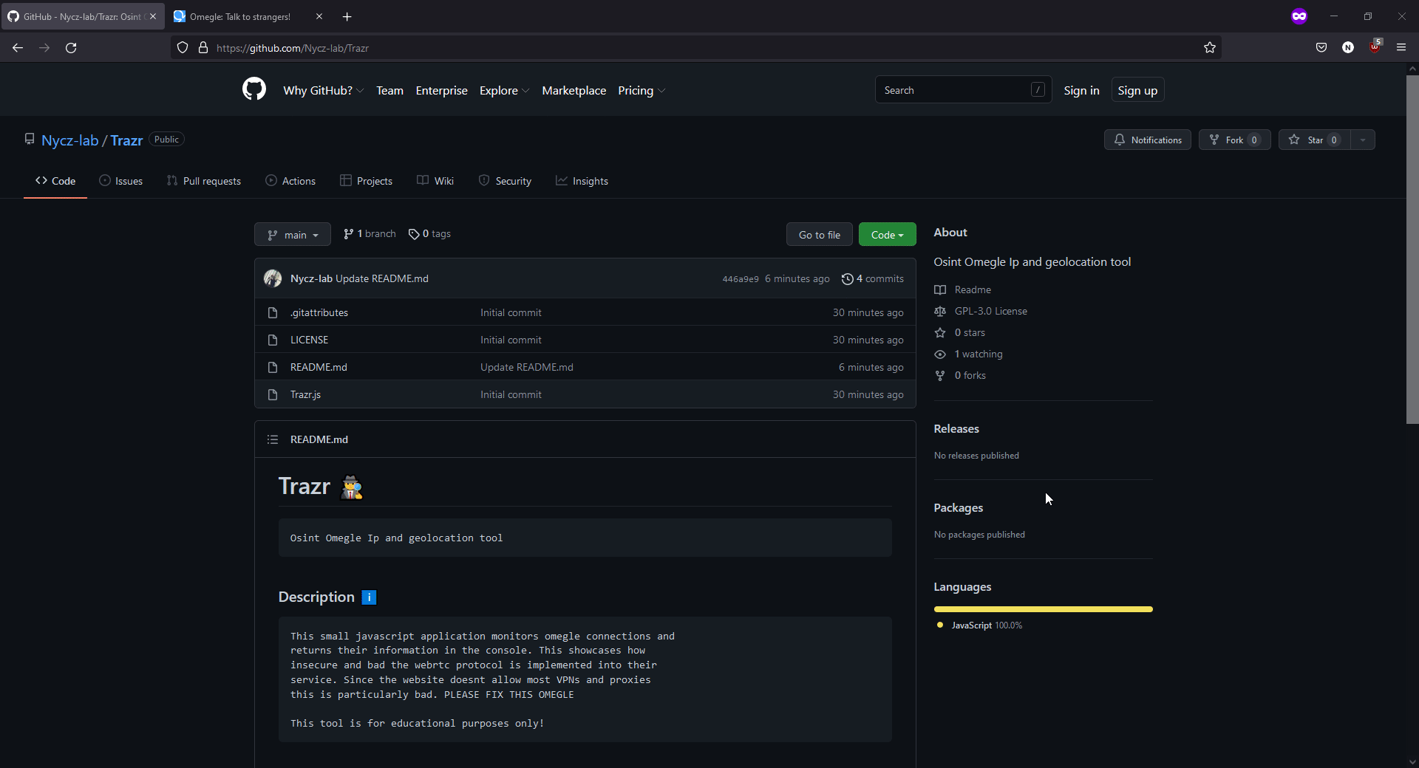Switch to the Pull requests tab
This screenshot has width=1419, height=768.
(x=204, y=181)
